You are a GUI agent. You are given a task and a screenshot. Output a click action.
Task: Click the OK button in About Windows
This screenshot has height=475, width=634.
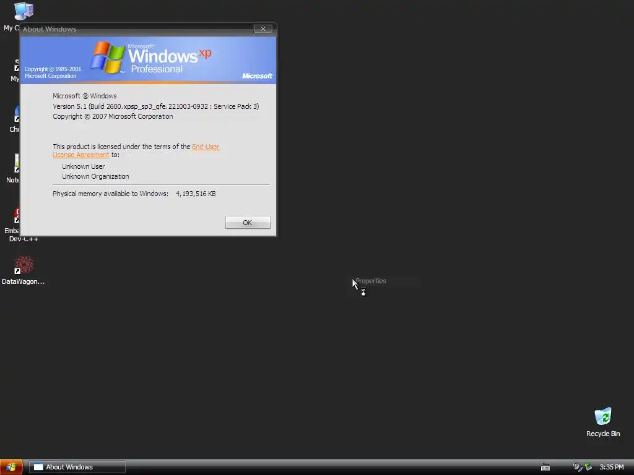click(248, 223)
